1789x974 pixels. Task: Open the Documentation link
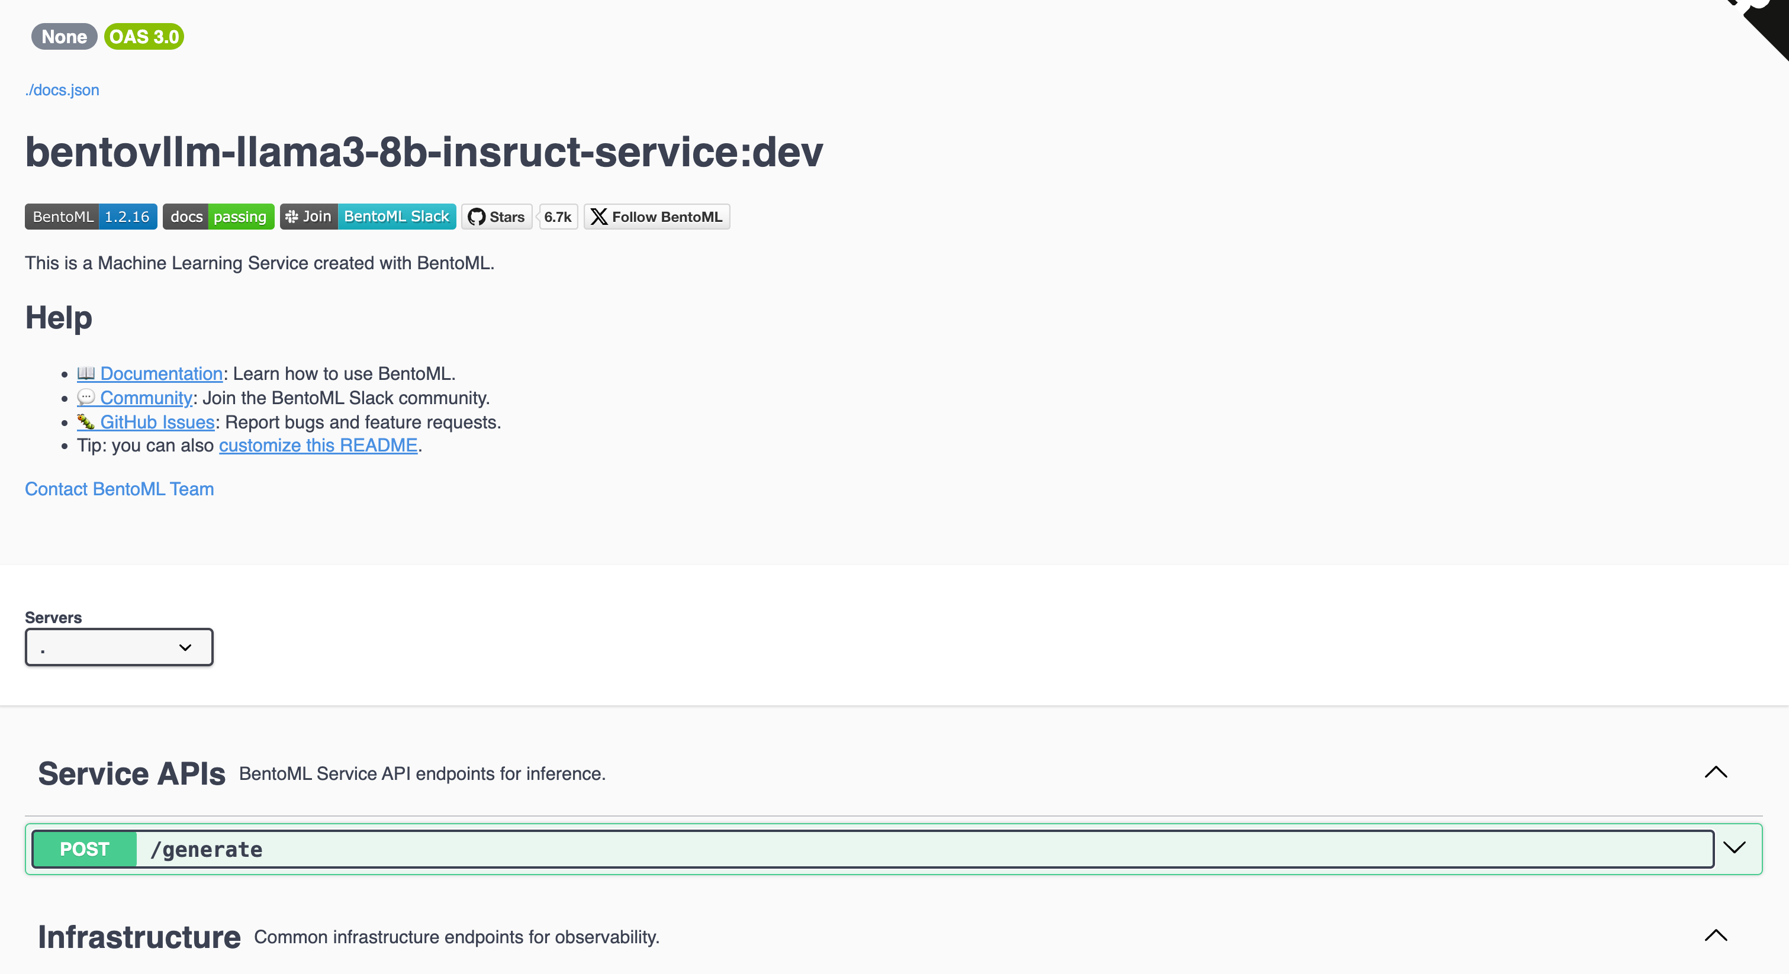(160, 373)
